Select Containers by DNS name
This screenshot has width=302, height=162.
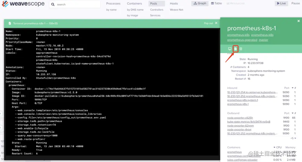pos(135,10)
